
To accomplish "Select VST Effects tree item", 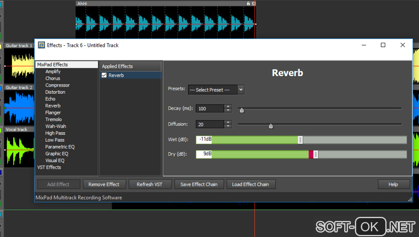I will (49, 167).
